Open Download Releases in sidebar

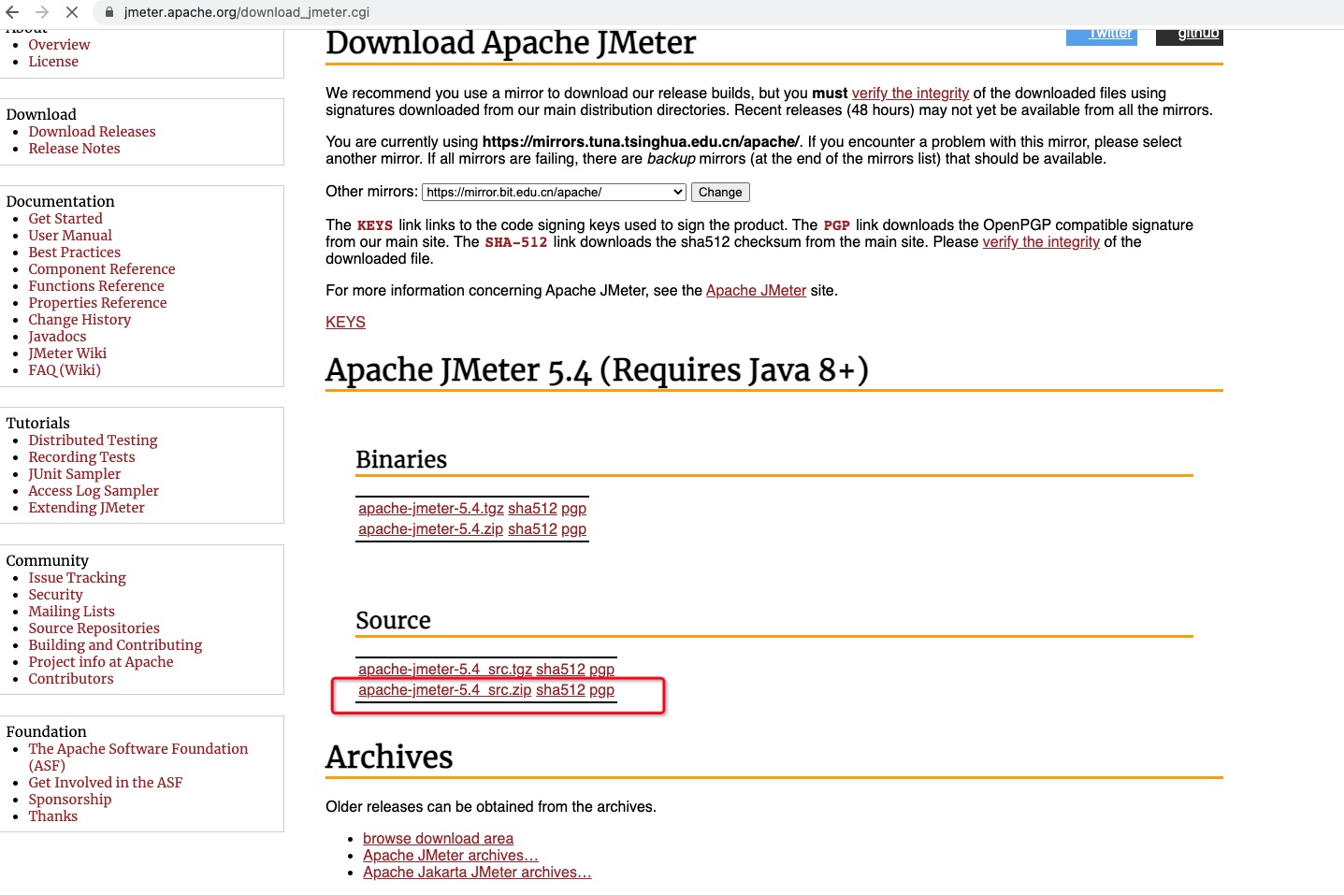(92, 131)
